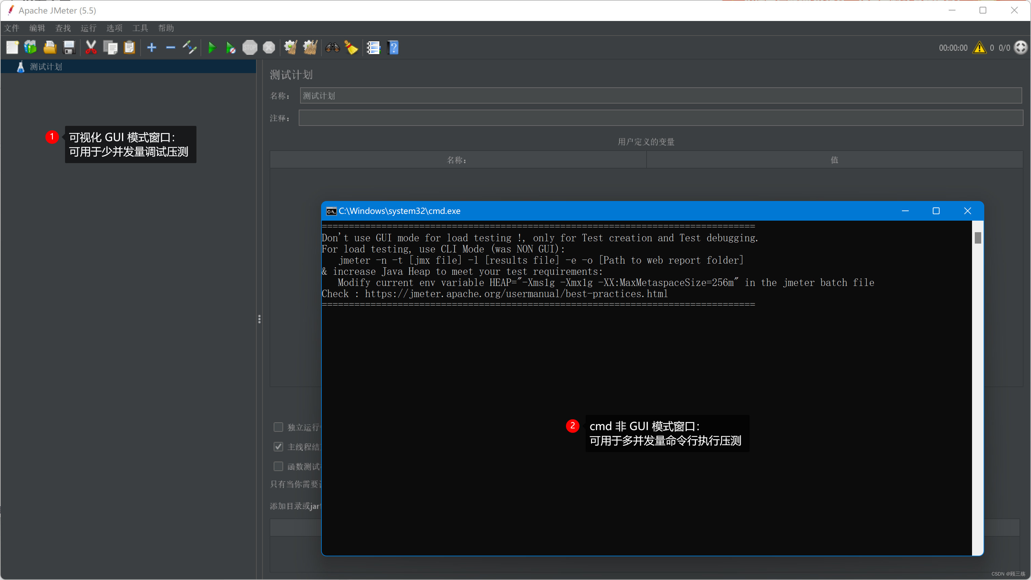Click the Clear All brooms icon
Screen dimensions: 1031x580
(x=310, y=48)
